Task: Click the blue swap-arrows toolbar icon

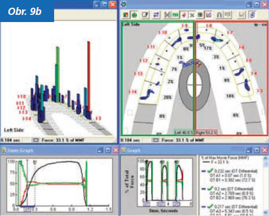Action: pos(156,15)
